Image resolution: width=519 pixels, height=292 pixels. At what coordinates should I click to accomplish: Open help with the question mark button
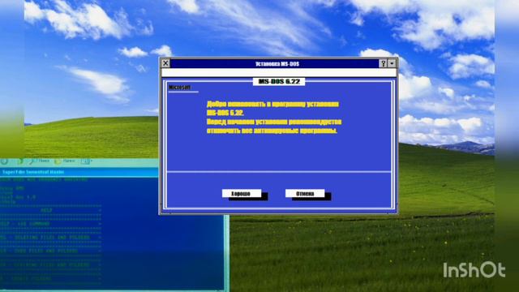[383, 63]
